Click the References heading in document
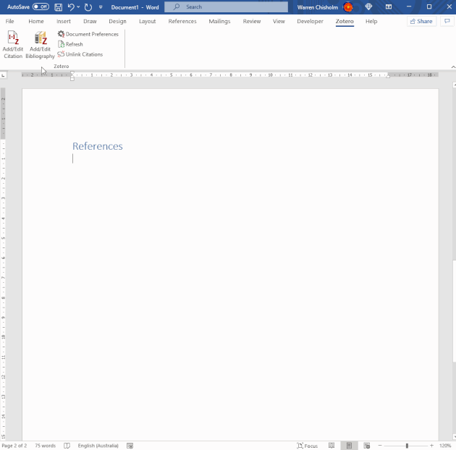Viewport: 456px width, 450px height. pos(98,146)
